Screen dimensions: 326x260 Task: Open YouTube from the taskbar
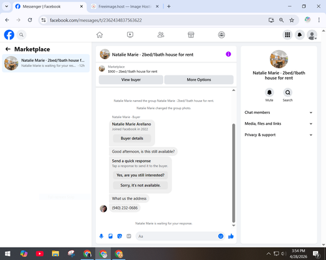click(40, 253)
